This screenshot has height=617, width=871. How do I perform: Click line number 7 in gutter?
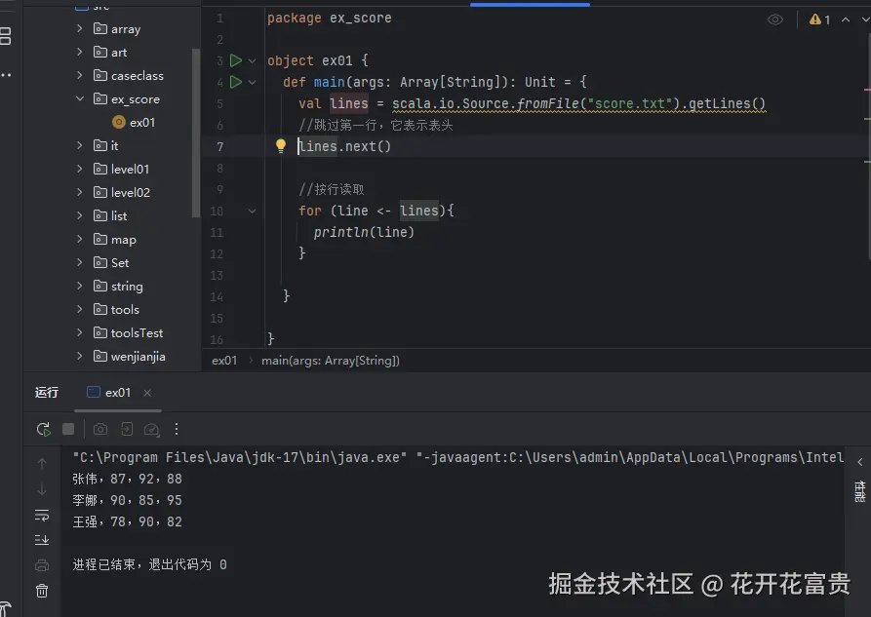(x=220, y=146)
